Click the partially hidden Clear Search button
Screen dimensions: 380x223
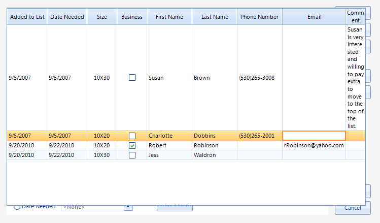point(175,207)
